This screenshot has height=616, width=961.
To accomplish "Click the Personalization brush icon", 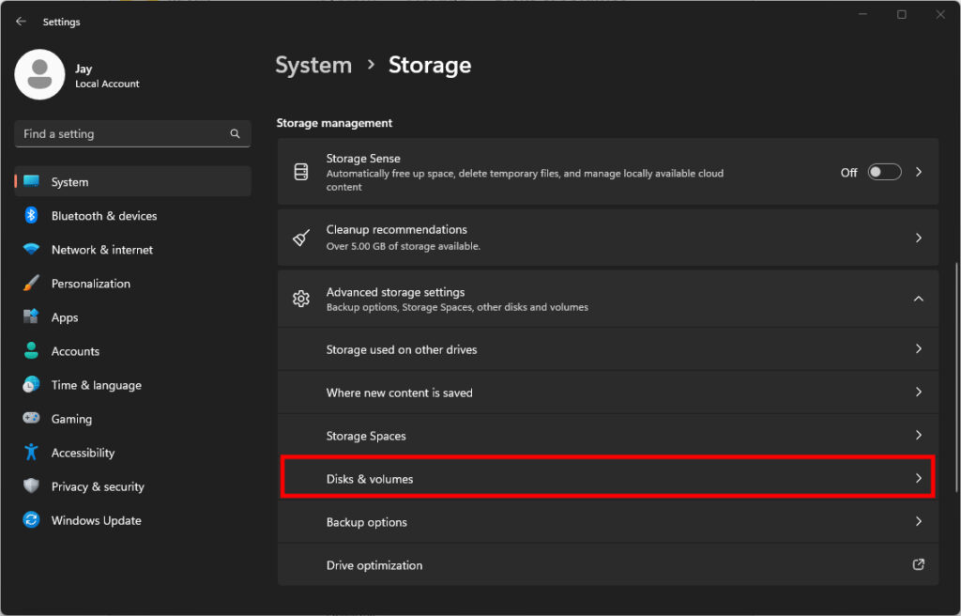I will [x=30, y=283].
